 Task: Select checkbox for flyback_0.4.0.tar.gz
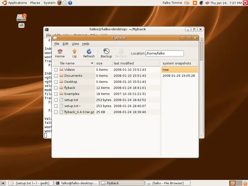(56, 112)
